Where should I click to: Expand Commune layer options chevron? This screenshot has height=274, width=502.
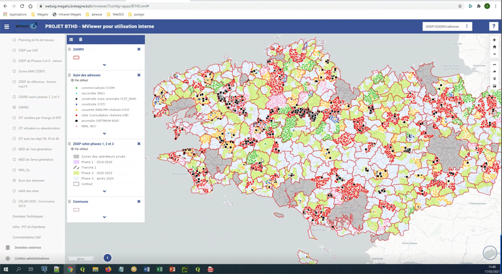(x=105, y=217)
